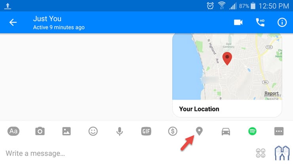Tap the microphone voice message icon
Image resolution: width=293 pixels, height=164 pixels.
(x=120, y=131)
